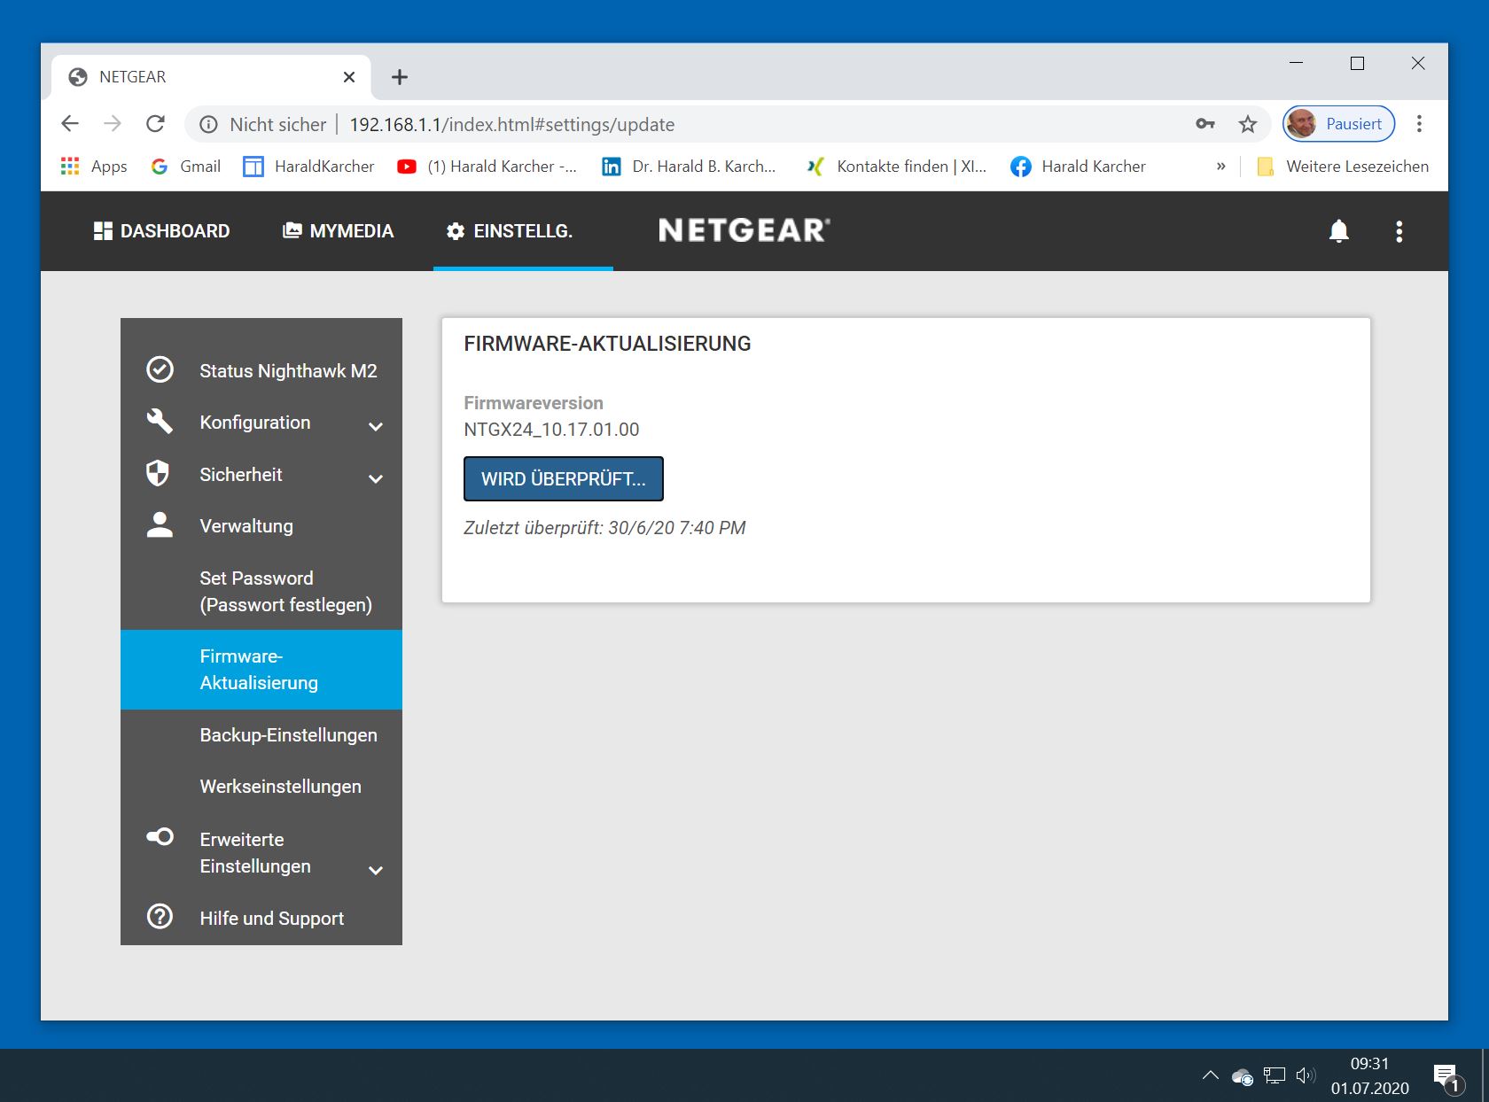Click the Konfiguration wrench icon

160,421
